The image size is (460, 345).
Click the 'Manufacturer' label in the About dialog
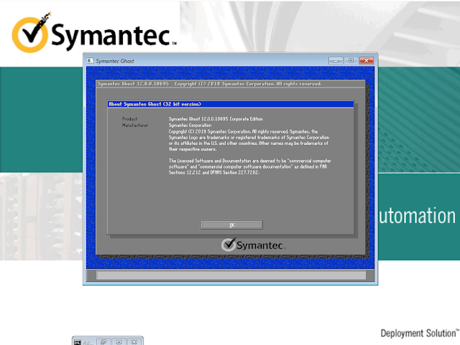point(135,126)
